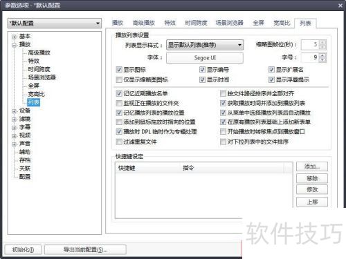Click 导出当前配置(S)... button
The width and height of the screenshot is (346, 259).
[x=85, y=249]
